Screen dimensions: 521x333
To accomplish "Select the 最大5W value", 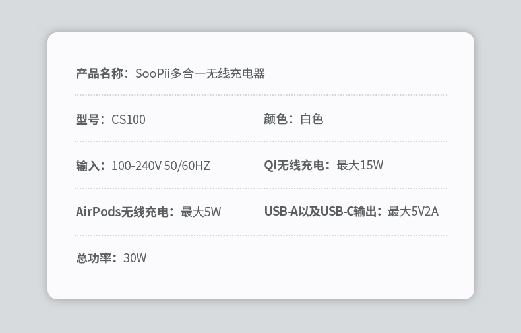I will pyautogui.click(x=201, y=212).
